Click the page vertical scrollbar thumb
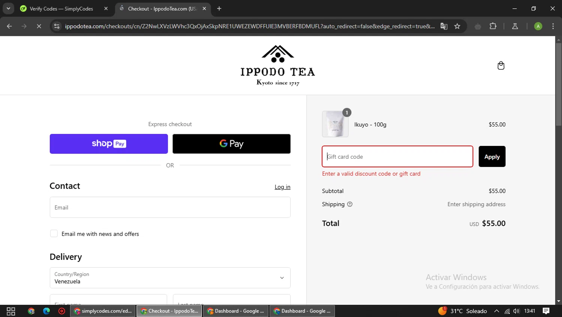562x317 pixels. point(559,84)
